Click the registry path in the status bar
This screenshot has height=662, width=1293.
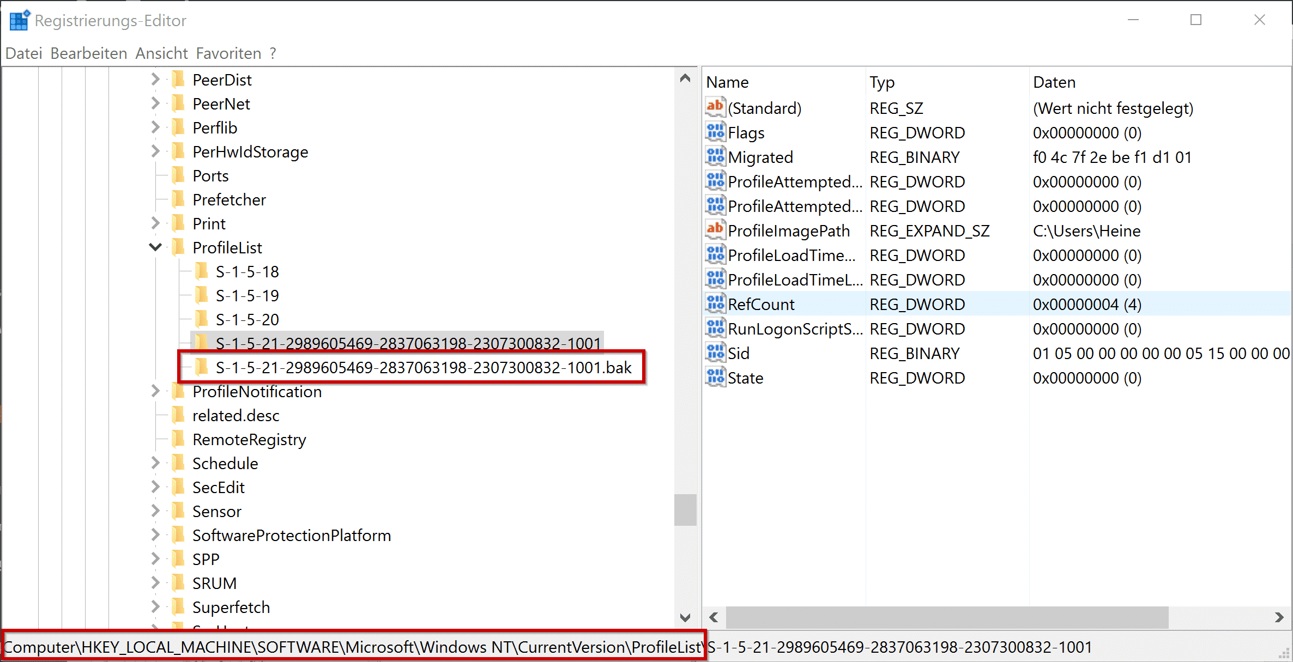(x=548, y=647)
